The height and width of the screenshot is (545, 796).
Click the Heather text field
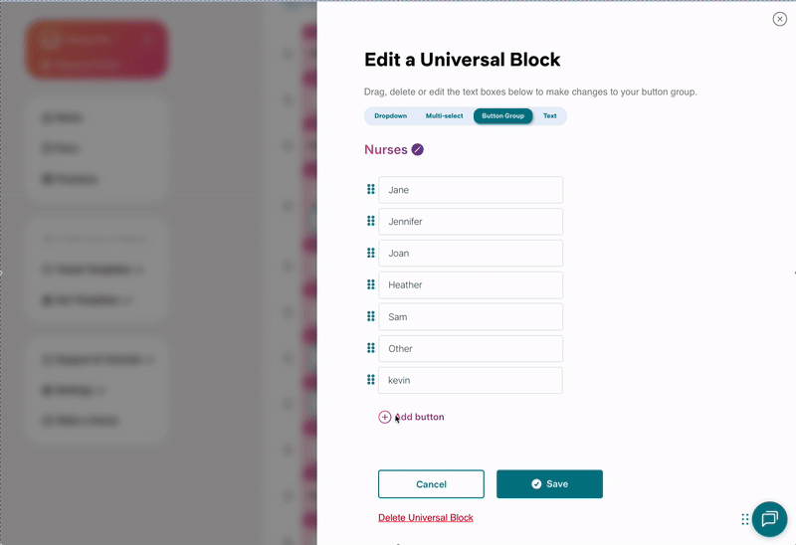tap(471, 285)
